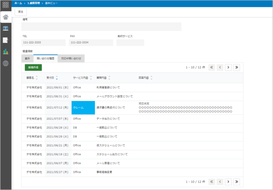Open the laptop icon in sidebar
Image resolution: width=273 pixels, height=190 pixels.
click(5, 28)
